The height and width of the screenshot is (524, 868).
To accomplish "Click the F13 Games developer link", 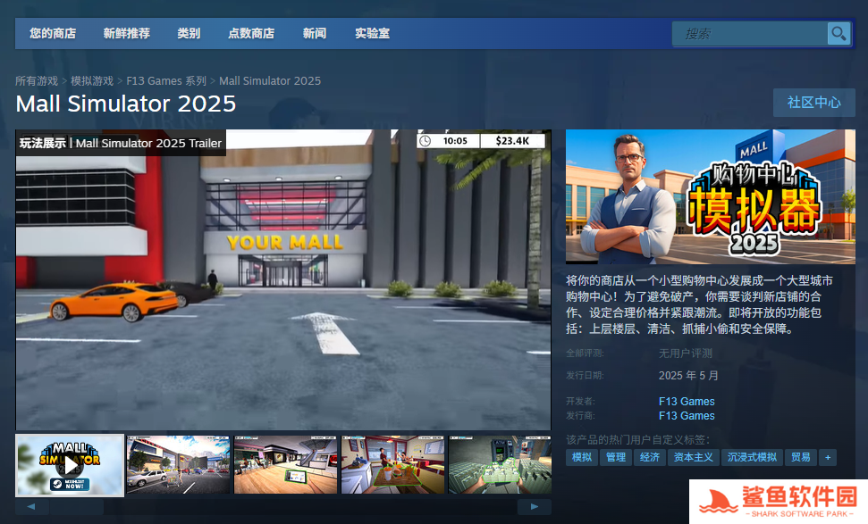I will tap(687, 402).
